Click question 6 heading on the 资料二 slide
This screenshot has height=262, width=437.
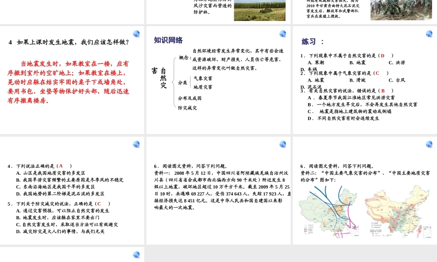337,166
